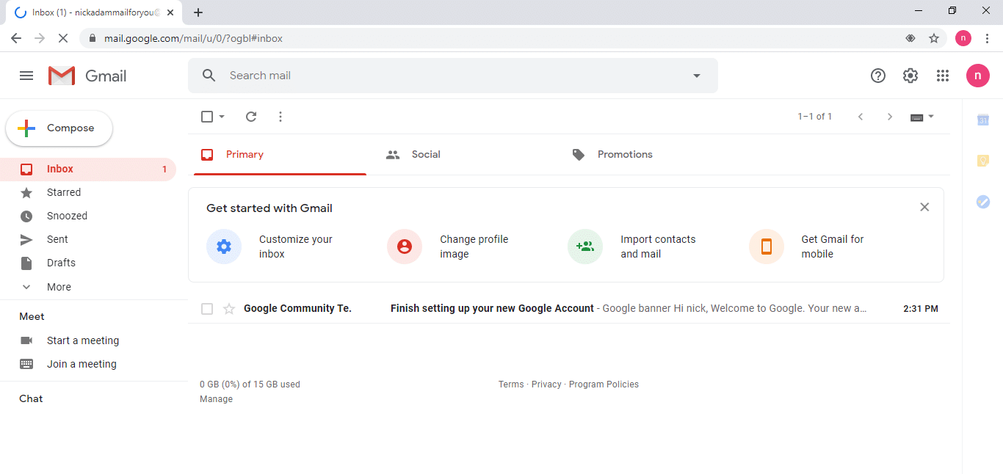Open a new browser tab
Screen dimensions: 1003x474
pyautogui.click(x=198, y=12)
